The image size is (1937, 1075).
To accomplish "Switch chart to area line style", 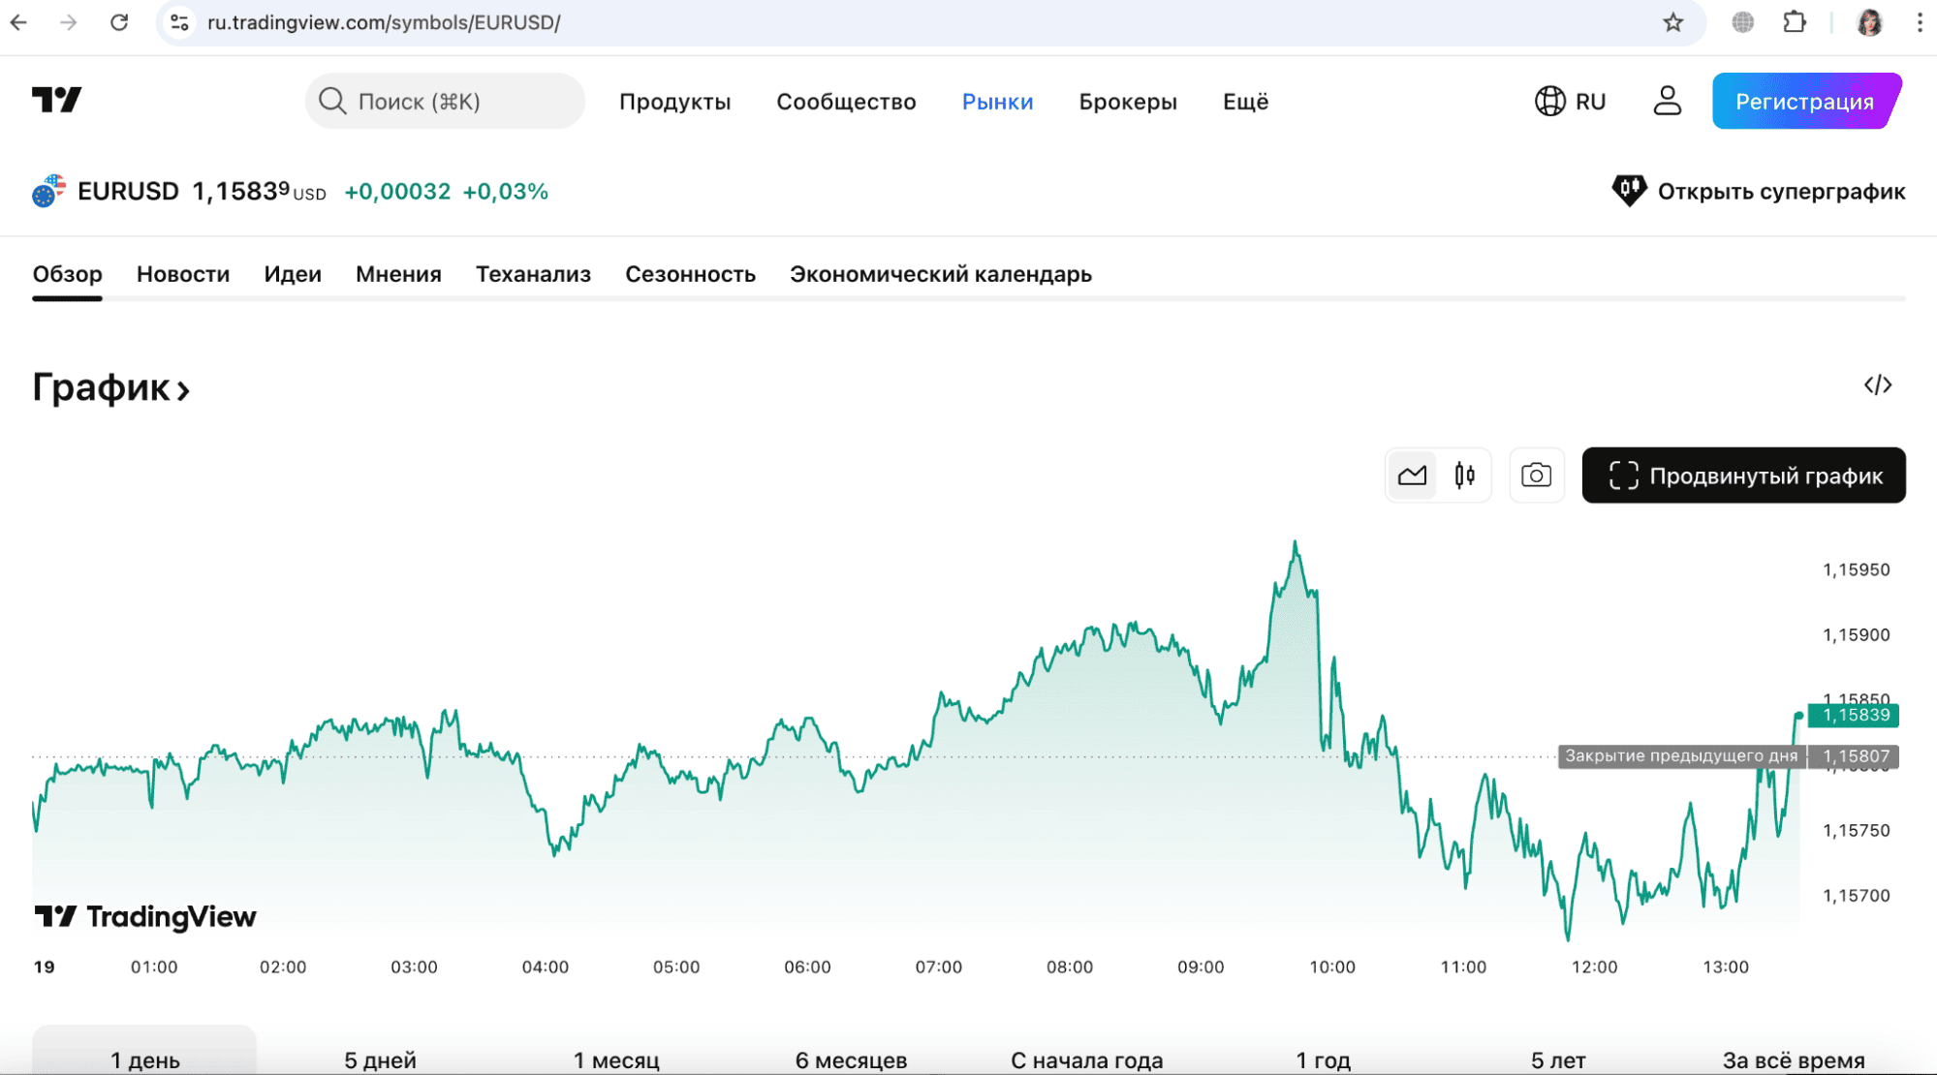I will (x=1412, y=476).
